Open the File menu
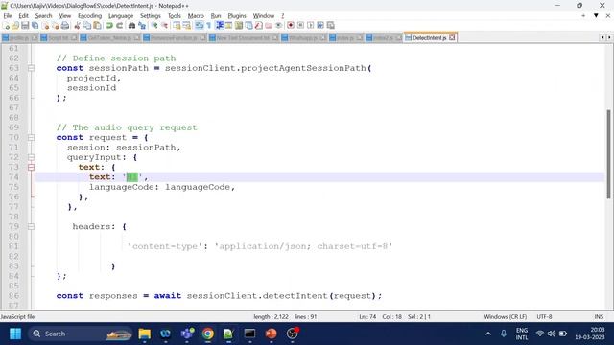The height and width of the screenshot is (345, 614). (8, 16)
